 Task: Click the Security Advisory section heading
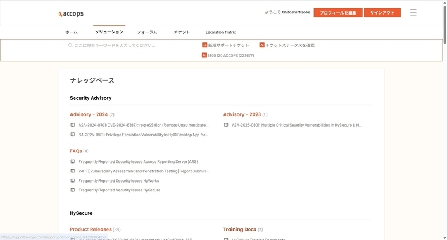[x=91, y=98]
